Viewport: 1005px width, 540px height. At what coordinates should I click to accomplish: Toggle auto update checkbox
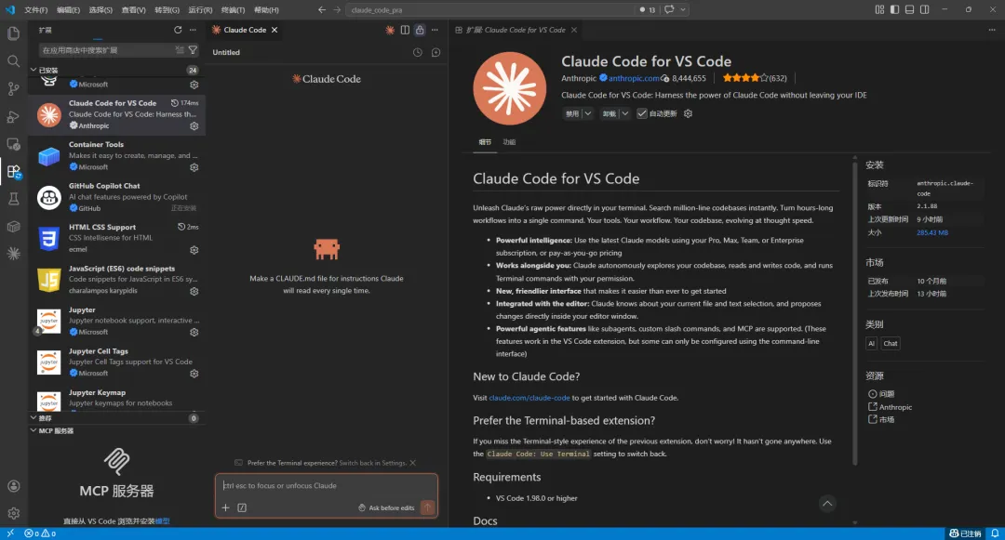coord(641,114)
